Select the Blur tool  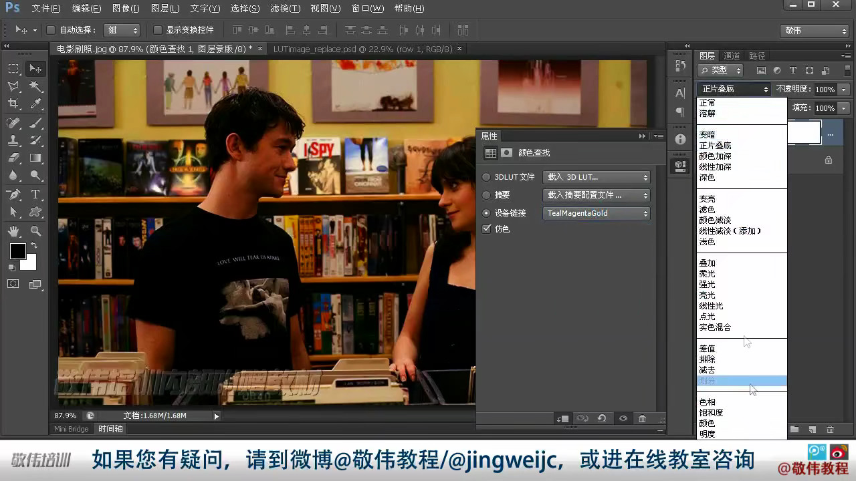[13, 175]
